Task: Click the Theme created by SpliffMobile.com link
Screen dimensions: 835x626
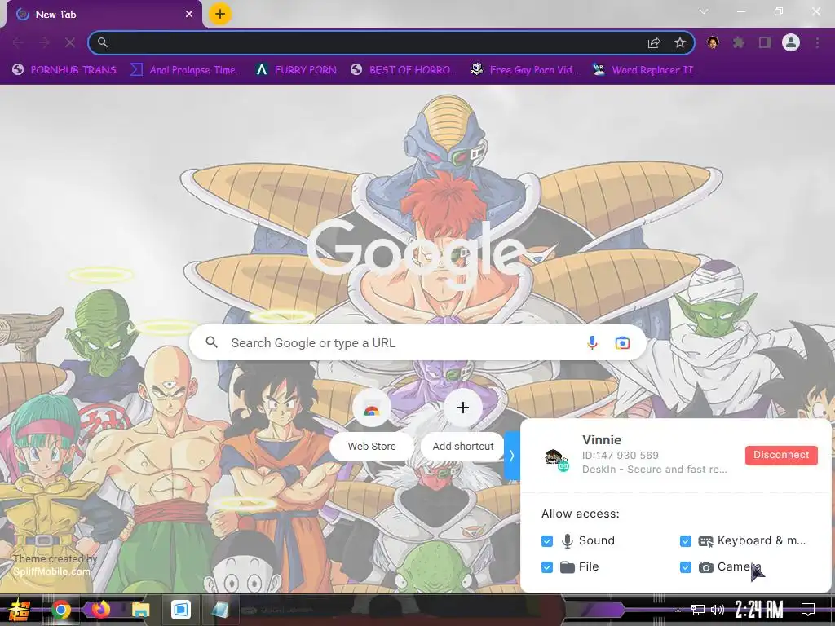Action: coord(54,565)
